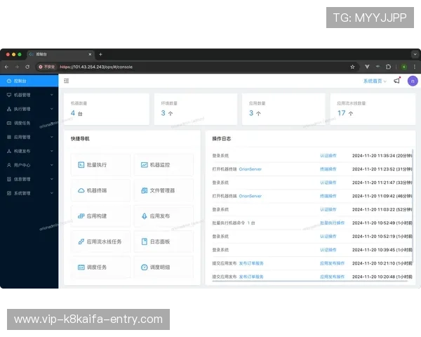The height and width of the screenshot is (337, 421).
Task: Open the purple user avatar menu
Action: click(413, 81)
